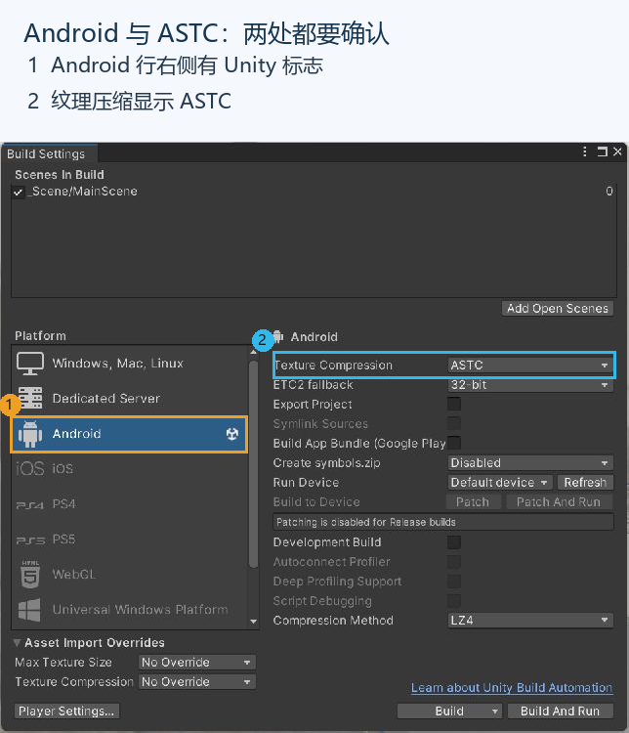Open Learn about Unity Build Automation link

click(512, 688)
